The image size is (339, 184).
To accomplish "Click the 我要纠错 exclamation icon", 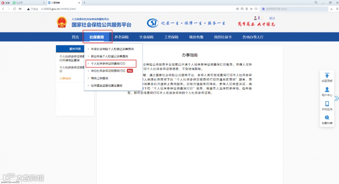I will pos(327,118).
